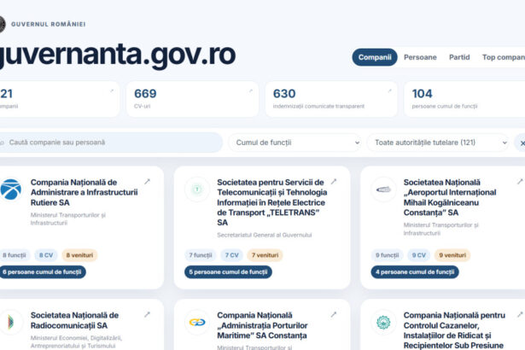This screenshot has width=525, height=350.
Task: Open external link arrow on Radiocomunicații card
Action: click(x=147, y=314)
